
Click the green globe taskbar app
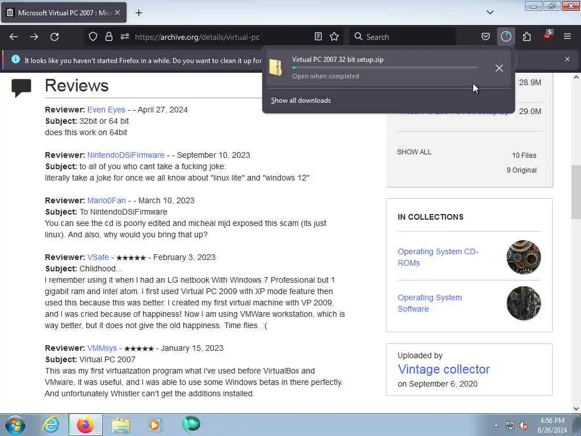coord(191,424)
